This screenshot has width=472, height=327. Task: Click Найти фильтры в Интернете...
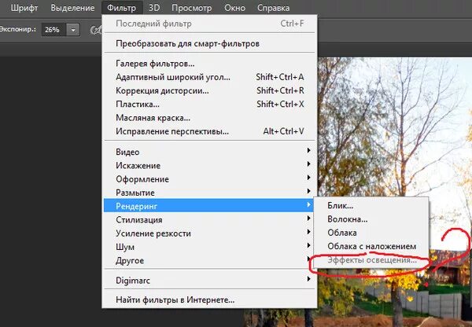209,300
